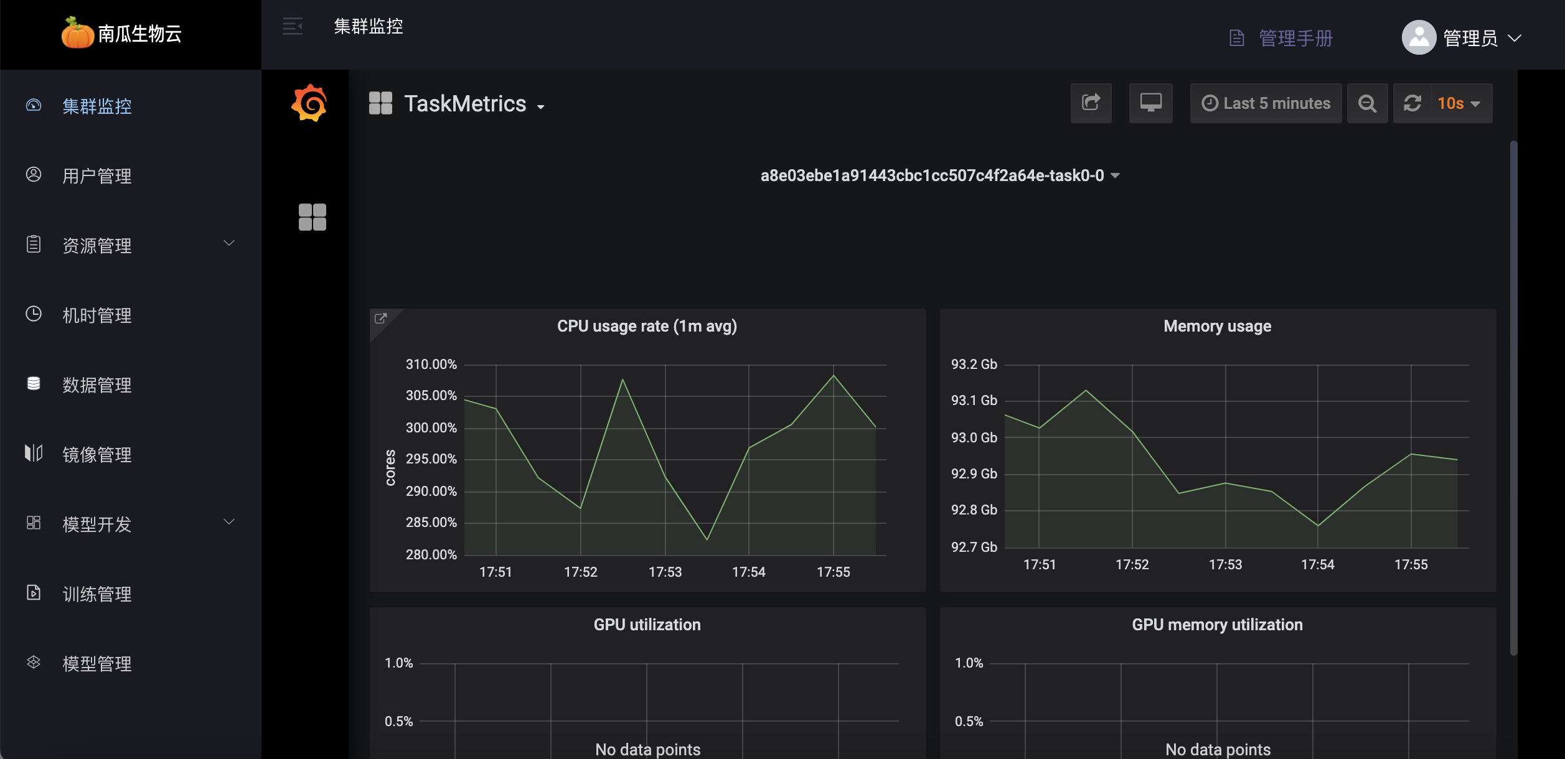Click the 资源管理 clipboard icon
The height and width of the screenshot is (759, 1565).
tap(34, 244)
